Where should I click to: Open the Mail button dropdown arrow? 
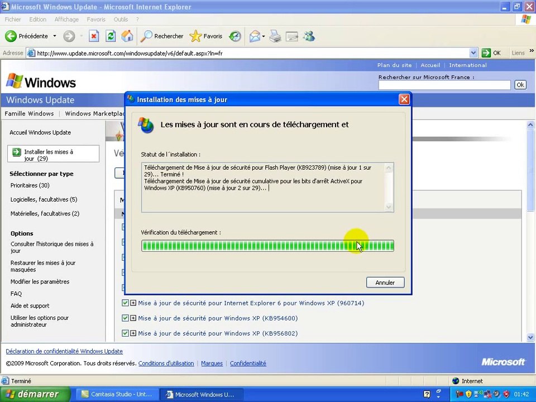[264, 36]
